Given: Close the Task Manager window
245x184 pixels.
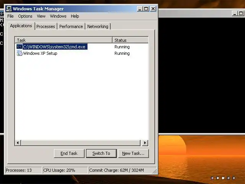Looking at the screenshot, I should point(153,9).
